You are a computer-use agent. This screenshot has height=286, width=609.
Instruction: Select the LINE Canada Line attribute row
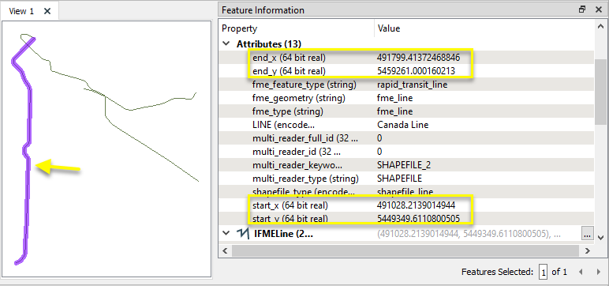click(x=406, y=125)
